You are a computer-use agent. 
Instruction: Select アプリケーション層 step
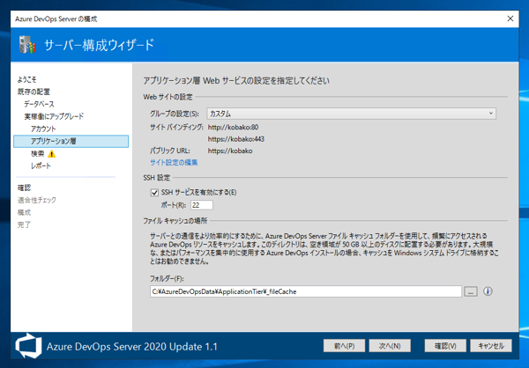(71, 141)
